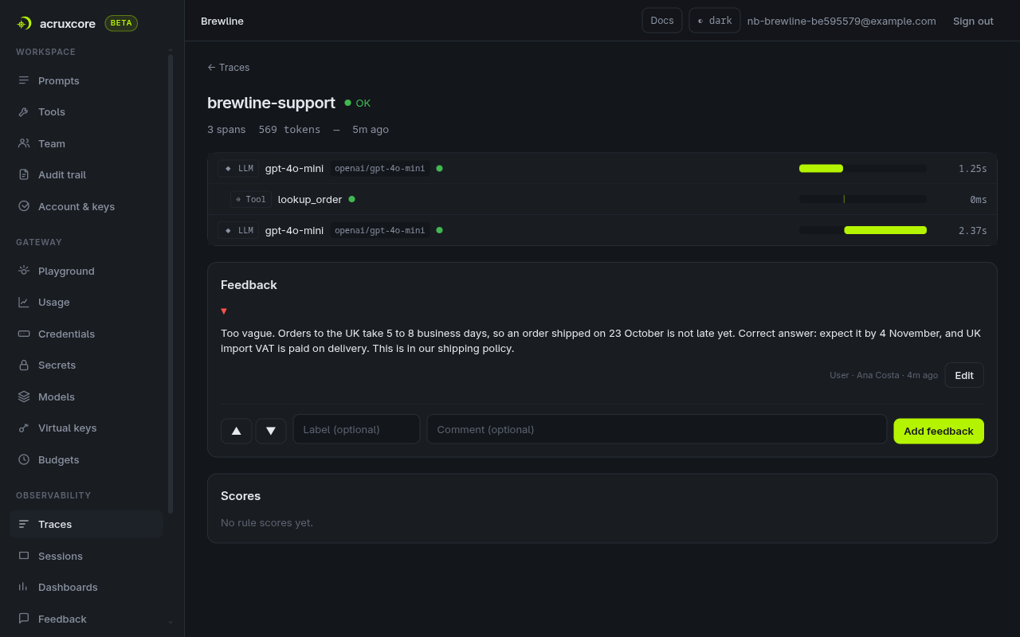Click the OK status indicator
1020x637 pixels.
[358, 103]
